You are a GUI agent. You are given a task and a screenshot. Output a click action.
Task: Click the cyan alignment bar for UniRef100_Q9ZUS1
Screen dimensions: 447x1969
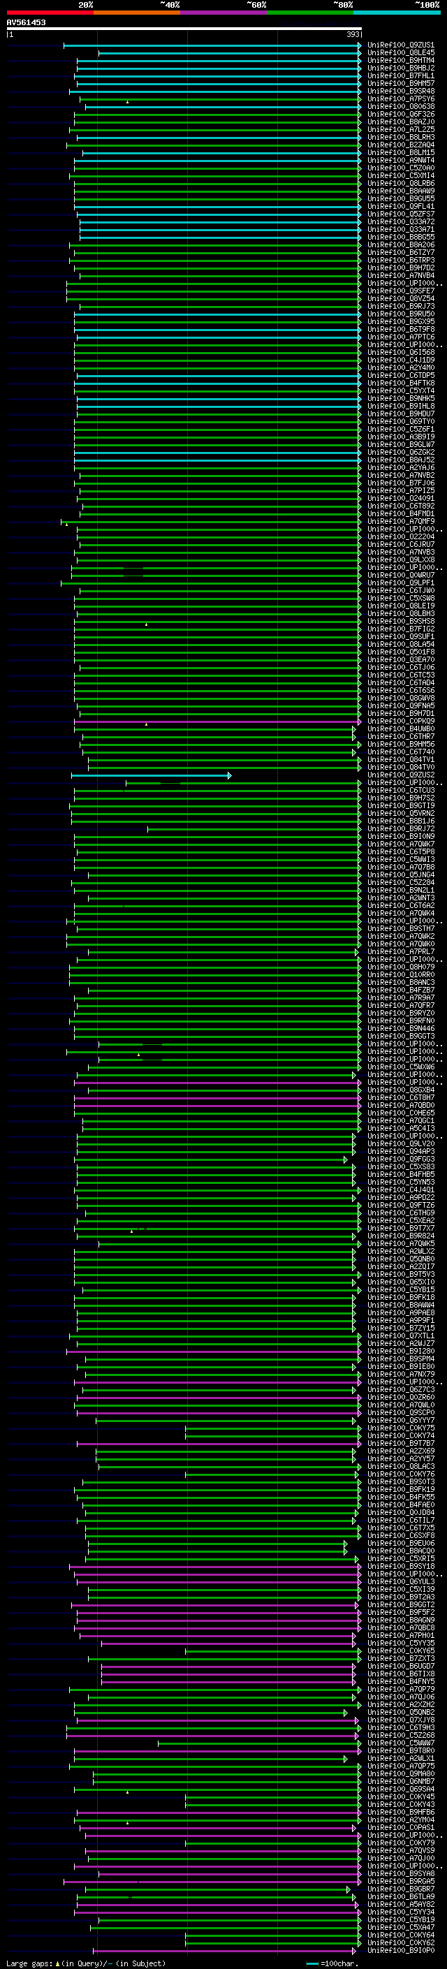(212, 46)
